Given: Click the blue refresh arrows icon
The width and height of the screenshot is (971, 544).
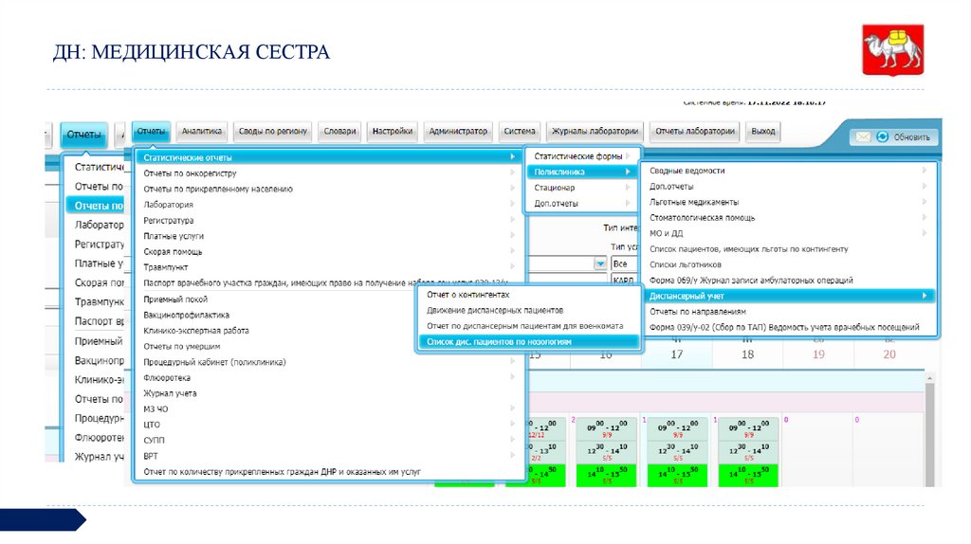Looking at the screenshot, I should [x=882, y=136].
